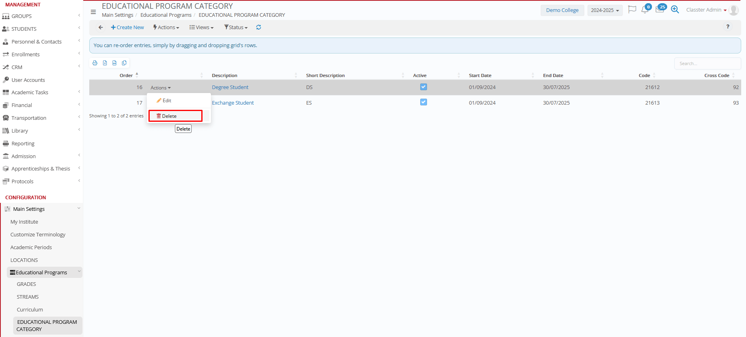
Task: Export the grid with the Excel icon
Action: pyautogui.click(x=105, y=63)
